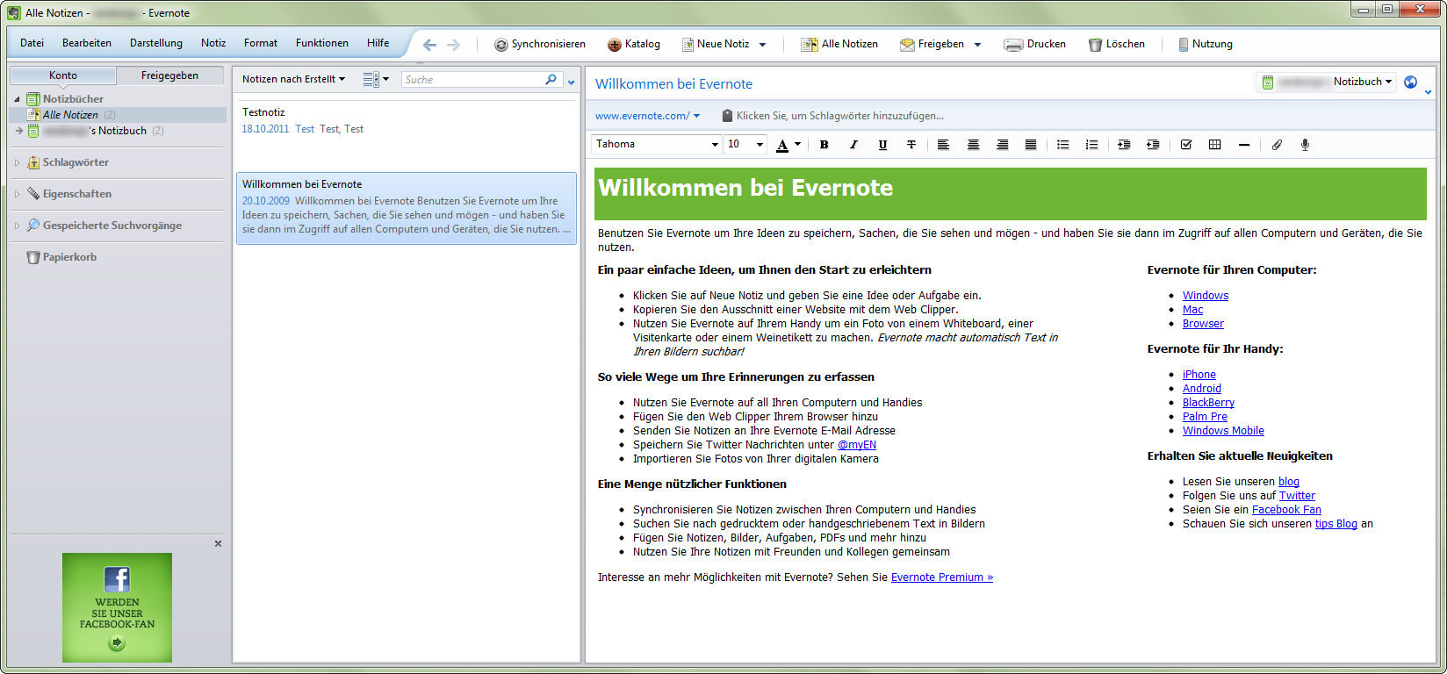Click in the Suche search field

472,79
